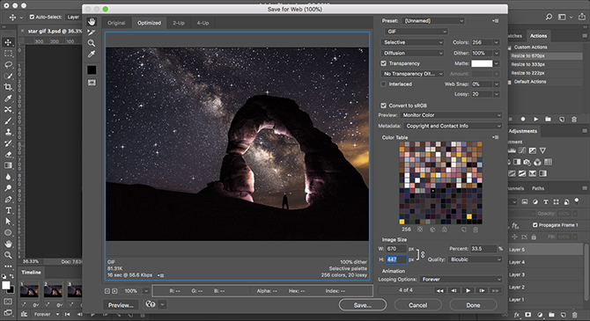The image size is (590, 321).
Task: Open the Quality Bicubic dropdown
Action: point(475,259)
